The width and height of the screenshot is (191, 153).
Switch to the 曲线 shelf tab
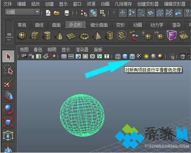(39, 25)
